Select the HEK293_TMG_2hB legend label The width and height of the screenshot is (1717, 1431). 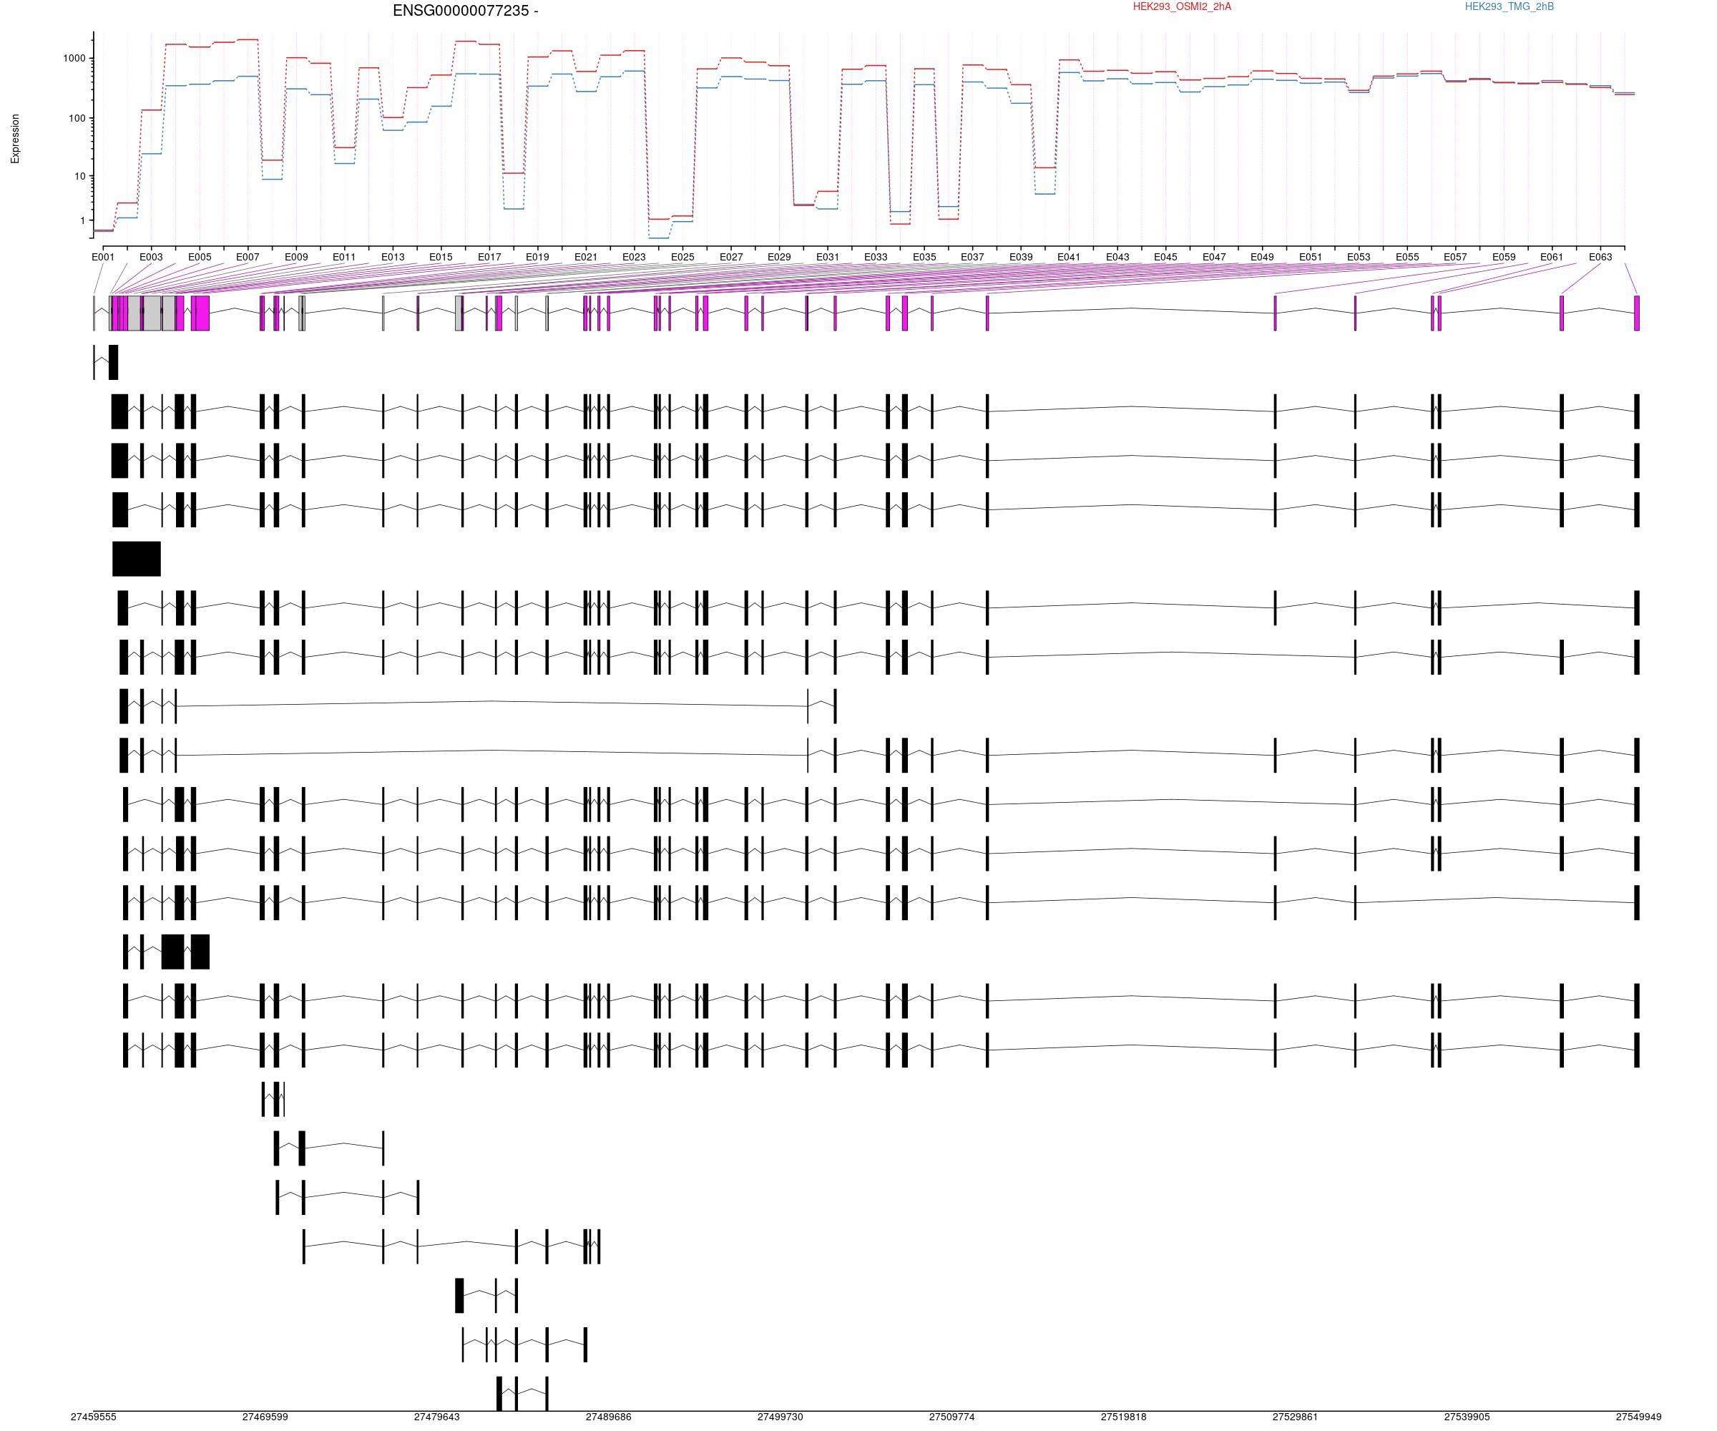point(1510,6)
